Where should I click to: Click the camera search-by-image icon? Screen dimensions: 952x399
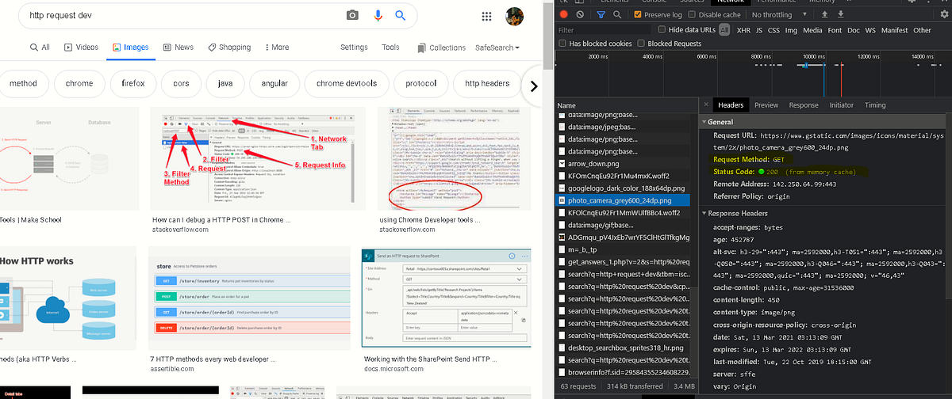(x=352, y=15)
